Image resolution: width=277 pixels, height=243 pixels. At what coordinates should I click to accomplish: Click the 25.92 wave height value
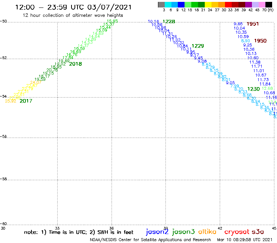click(10, 101)
